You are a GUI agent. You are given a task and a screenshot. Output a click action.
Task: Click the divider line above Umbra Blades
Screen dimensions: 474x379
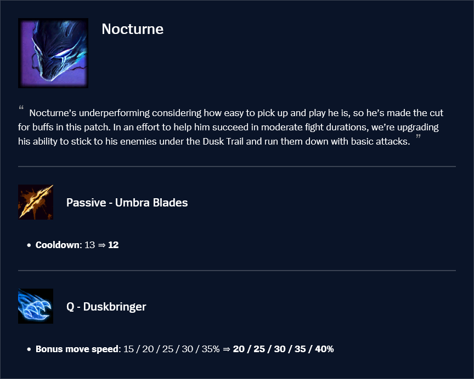237,166
